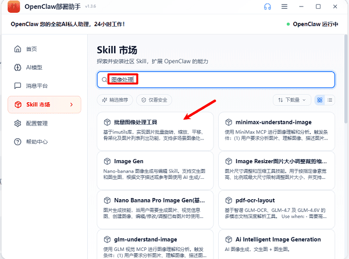The image size is (349, 259).
Task: Open 配置管理 in sidebar
Action: pos(44,123)
